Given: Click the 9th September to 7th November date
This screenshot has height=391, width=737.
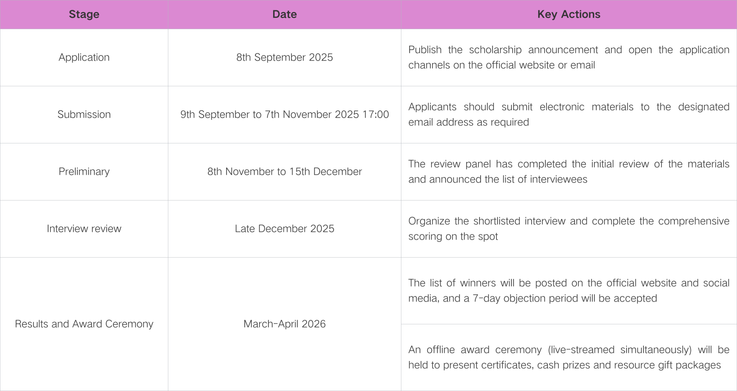Looking at the screenshot, I should point(284,115).
